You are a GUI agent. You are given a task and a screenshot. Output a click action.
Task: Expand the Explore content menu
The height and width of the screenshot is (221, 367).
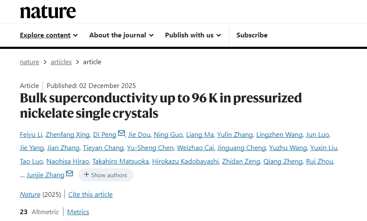(x=49, y=35)
